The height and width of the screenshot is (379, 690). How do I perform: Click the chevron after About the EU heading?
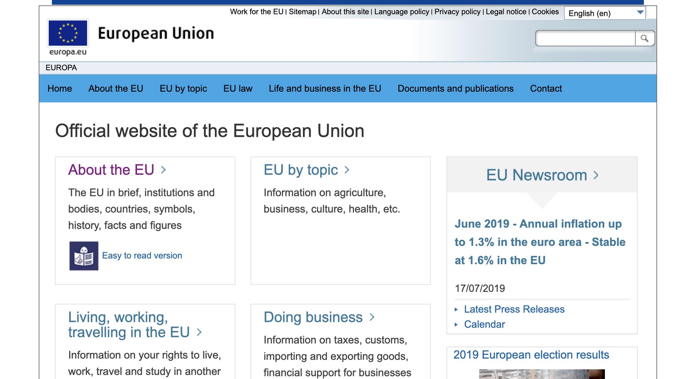point(163,170)
